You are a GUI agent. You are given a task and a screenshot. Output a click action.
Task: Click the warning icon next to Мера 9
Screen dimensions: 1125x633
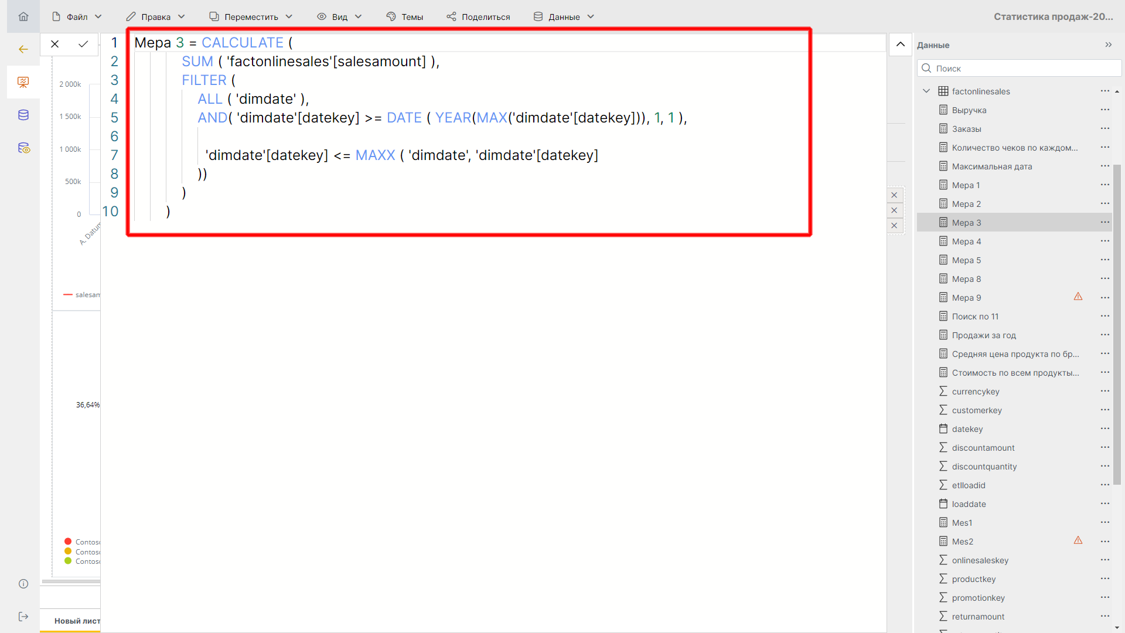click(1078, 297)
